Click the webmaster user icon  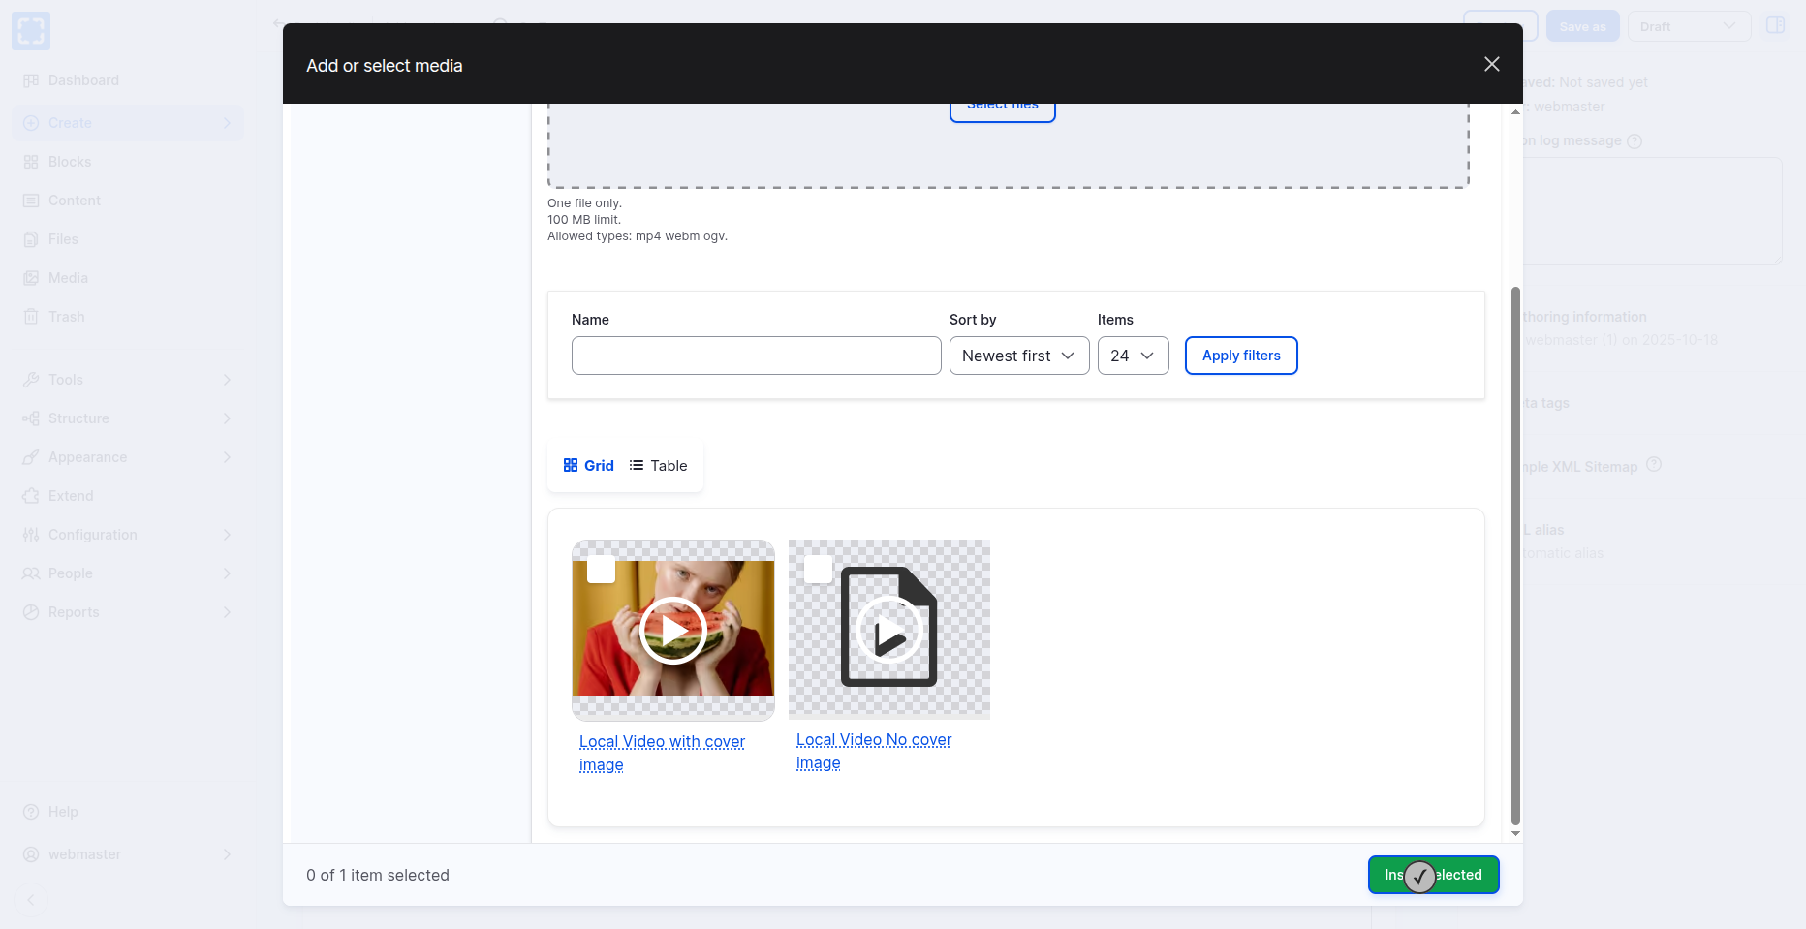click(31, 854)
